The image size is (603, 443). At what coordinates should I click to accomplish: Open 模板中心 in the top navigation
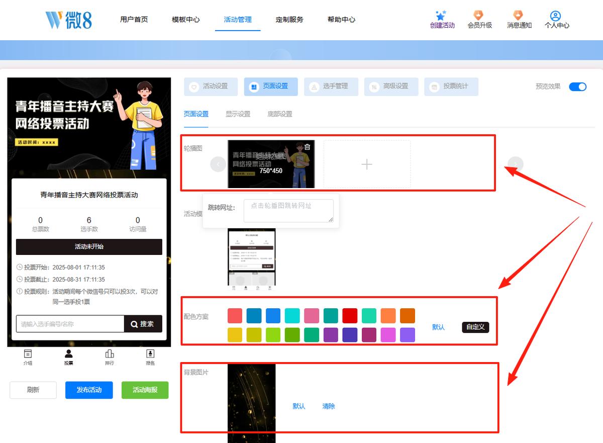point(186,20)
